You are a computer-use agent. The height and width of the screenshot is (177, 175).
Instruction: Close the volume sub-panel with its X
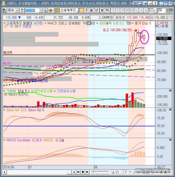click(x=170, y=91)
